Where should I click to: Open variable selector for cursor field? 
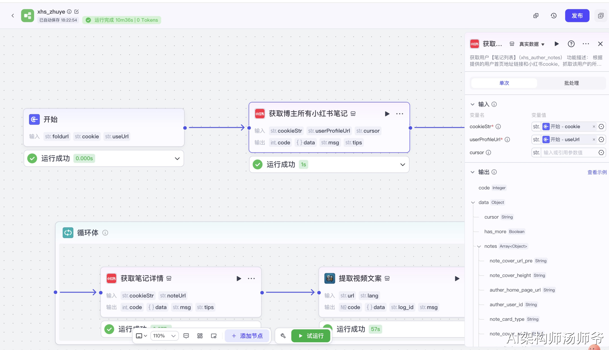coord(601,153)
